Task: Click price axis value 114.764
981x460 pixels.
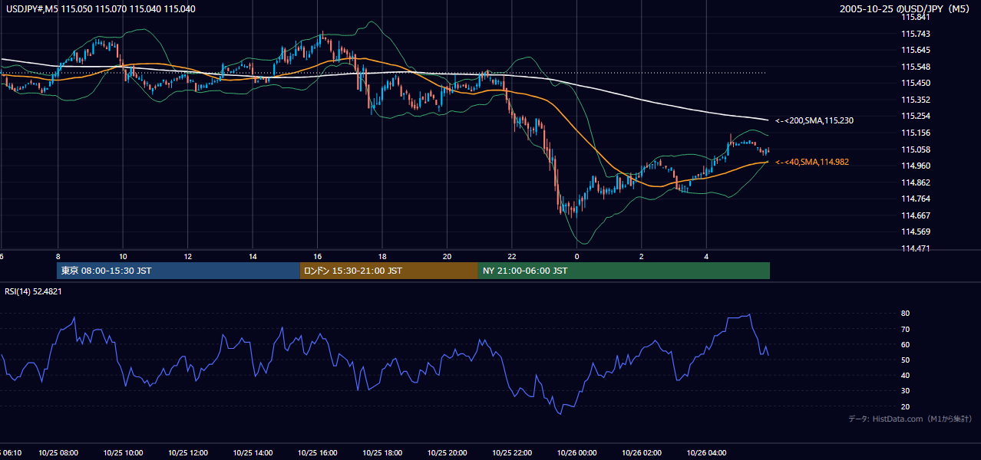Action: pos(915,199)
